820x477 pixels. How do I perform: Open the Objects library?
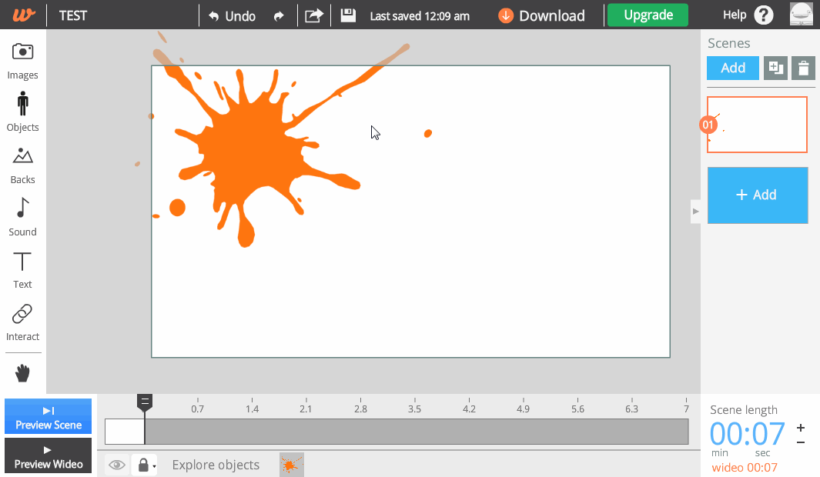pos(22,112)
